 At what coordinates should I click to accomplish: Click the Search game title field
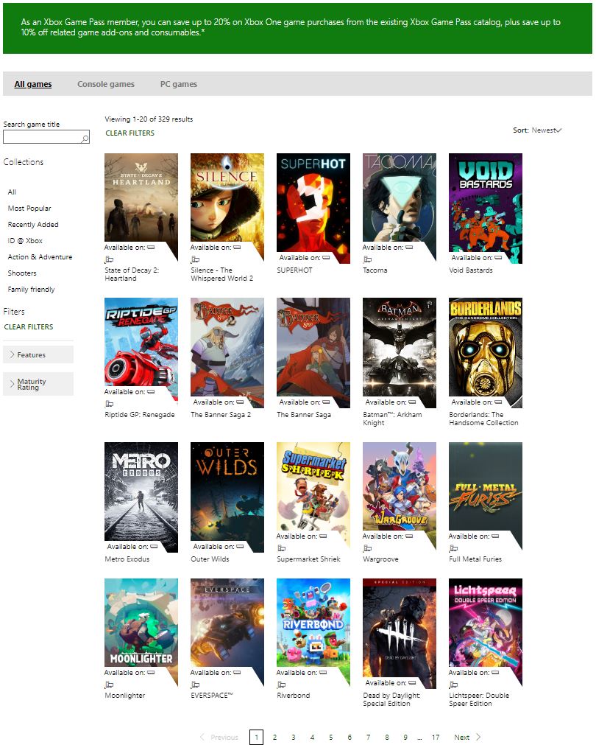46,137
